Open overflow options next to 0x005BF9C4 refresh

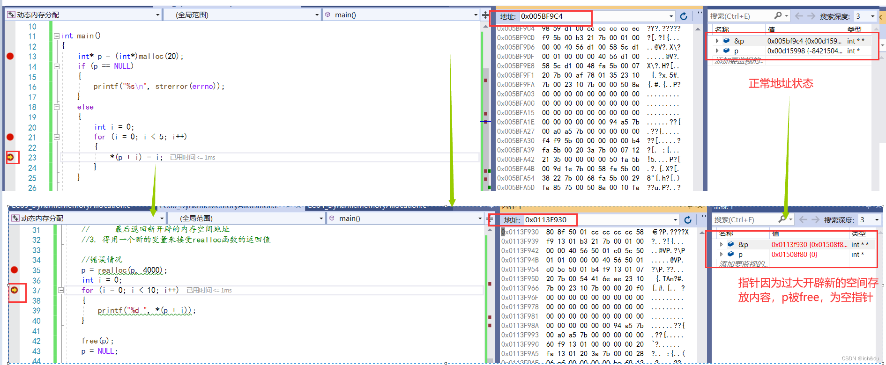pos(700,14)
